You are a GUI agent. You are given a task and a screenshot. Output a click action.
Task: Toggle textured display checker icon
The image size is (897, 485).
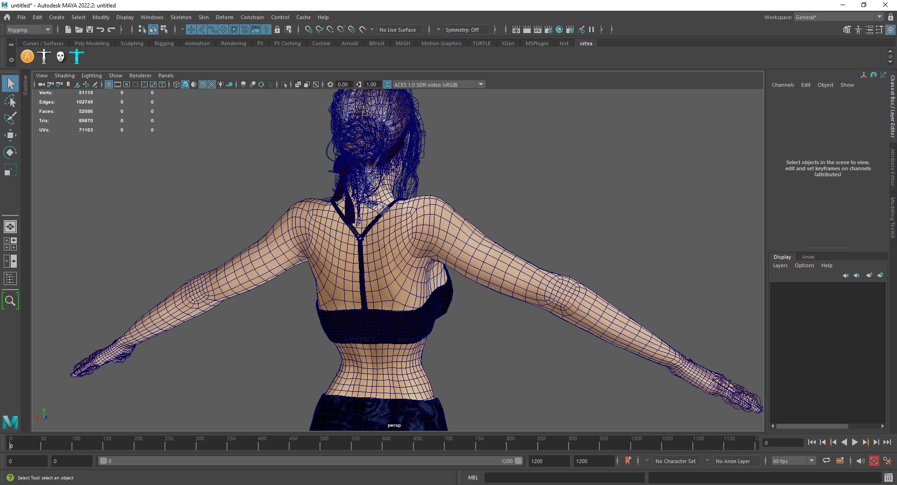click(x=212, y=84)
